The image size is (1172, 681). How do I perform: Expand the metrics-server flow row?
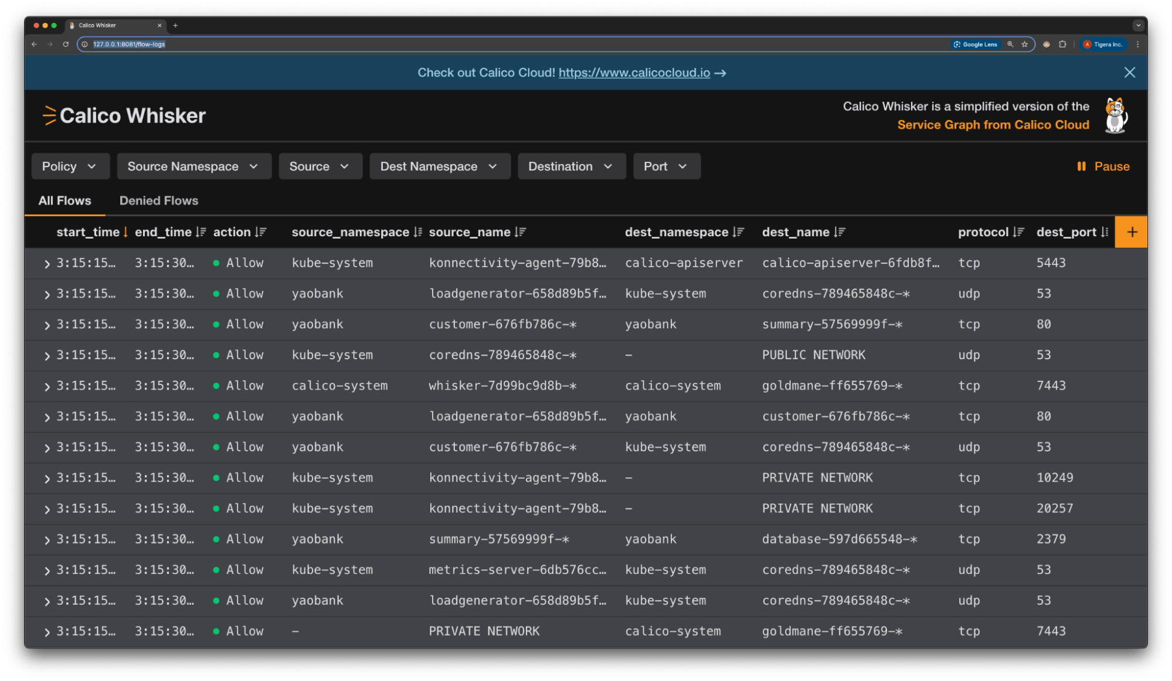(47, 571)
